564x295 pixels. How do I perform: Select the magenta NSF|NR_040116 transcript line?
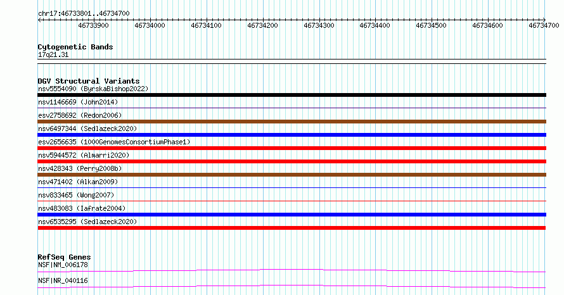point(292,286)
